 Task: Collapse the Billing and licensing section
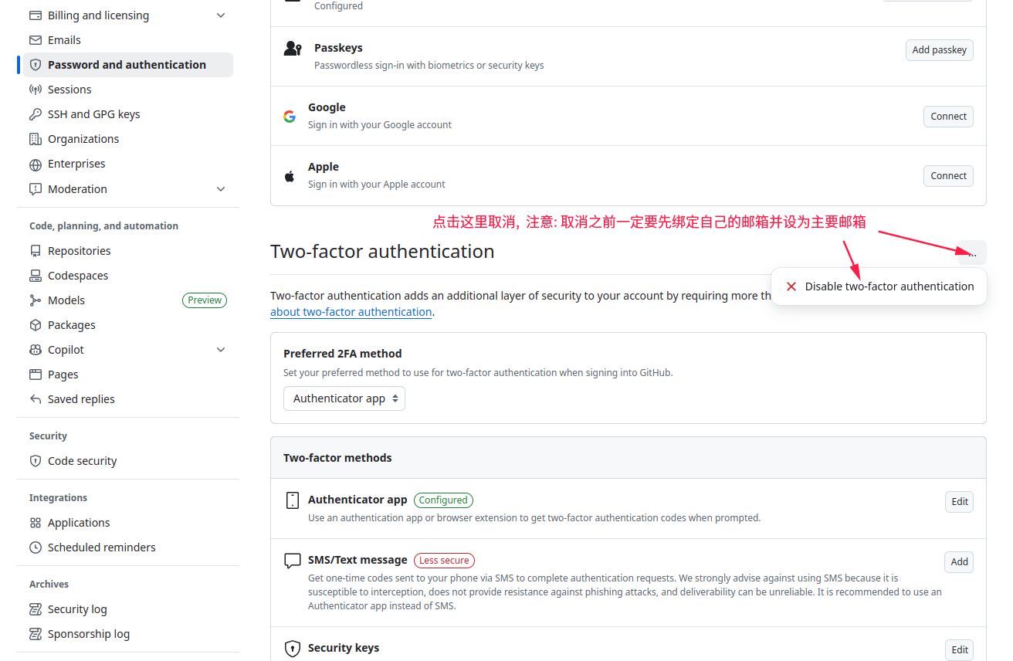pos(221,15)
